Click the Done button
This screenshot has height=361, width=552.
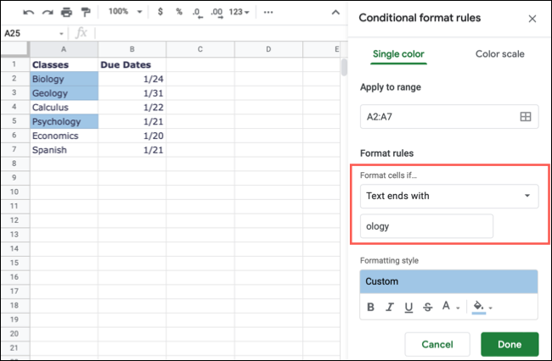pyautogui.click(x=509, y=343)
